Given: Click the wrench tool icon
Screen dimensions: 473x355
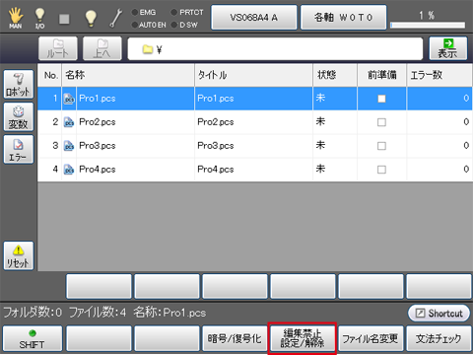Looking at the screenshot, I should point(115,18).
